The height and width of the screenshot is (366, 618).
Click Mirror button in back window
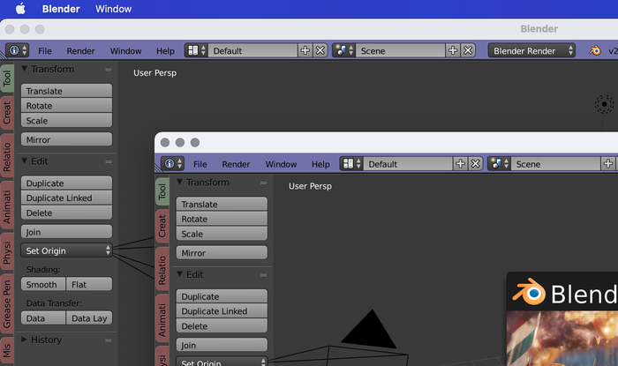tap(66, 139)
